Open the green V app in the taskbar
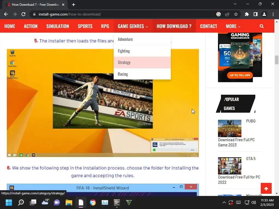This screenshot has width=279, height=209. tap(129, 202)
